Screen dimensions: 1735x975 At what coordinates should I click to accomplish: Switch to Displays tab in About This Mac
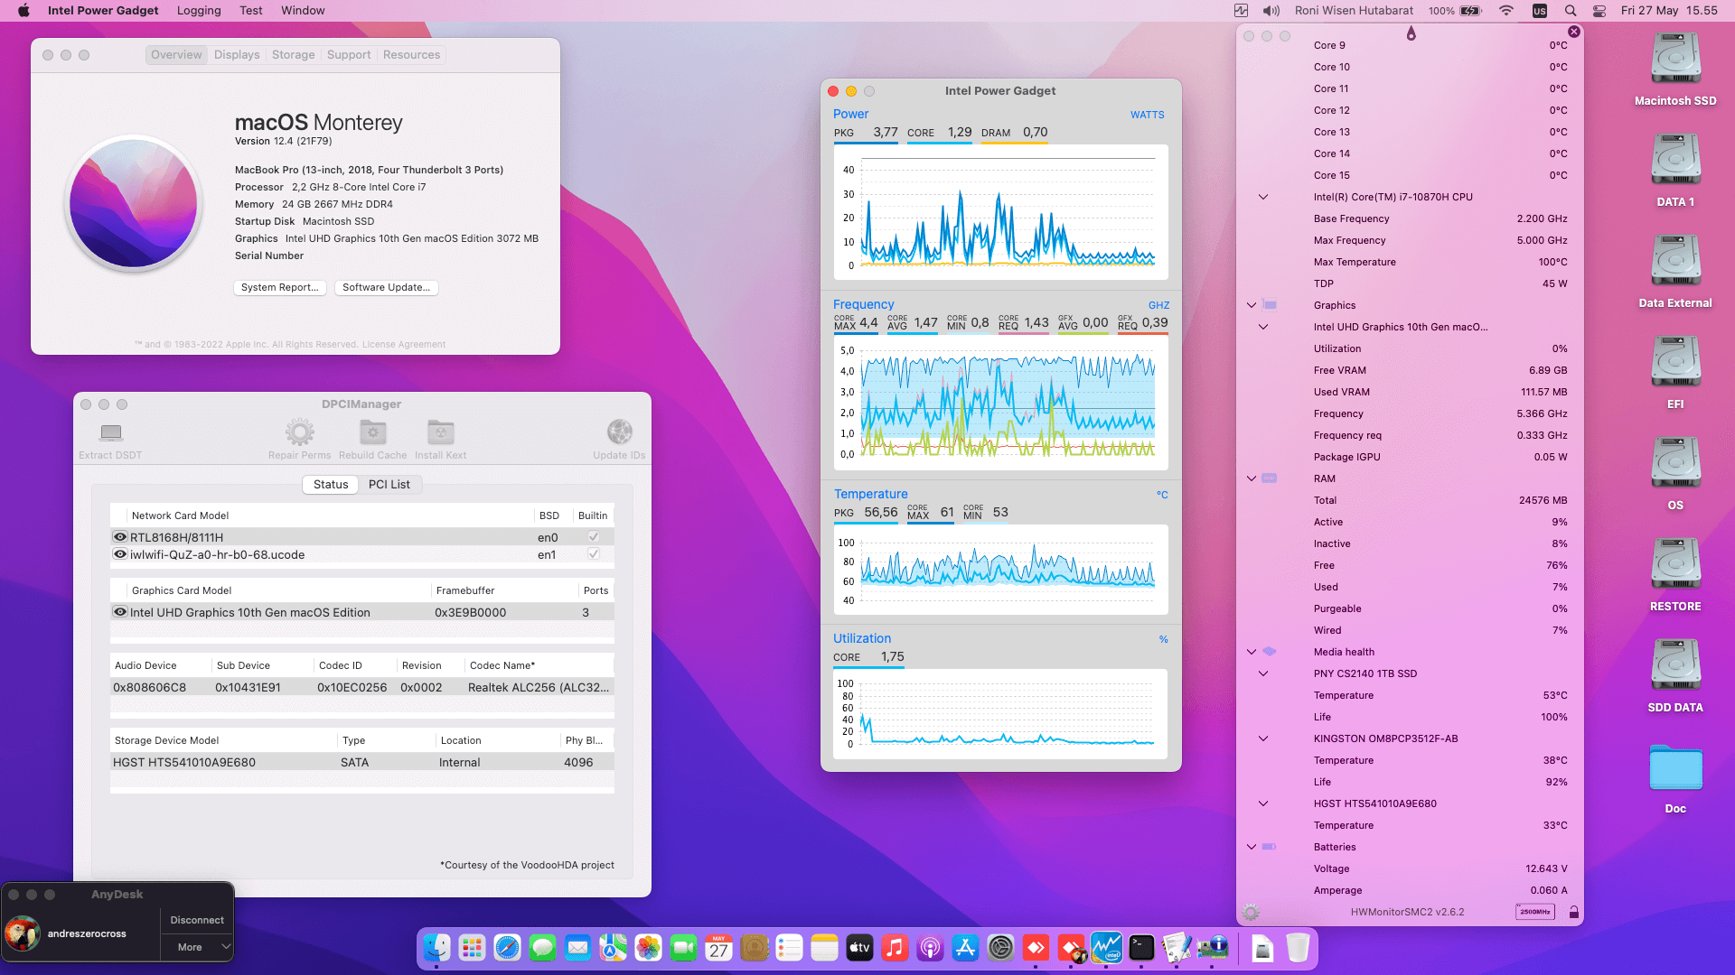coord(237,55)
